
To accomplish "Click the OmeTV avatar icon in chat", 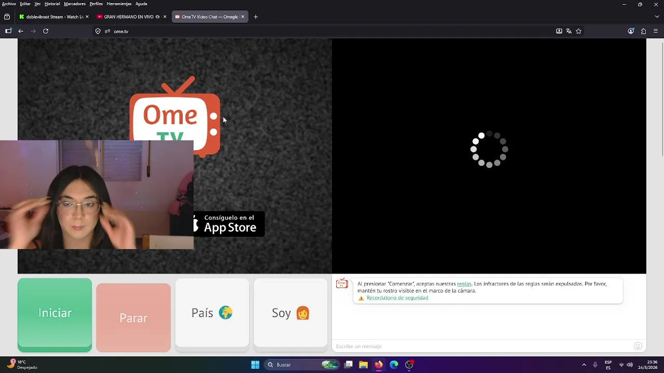I will (x=342, y=283).
